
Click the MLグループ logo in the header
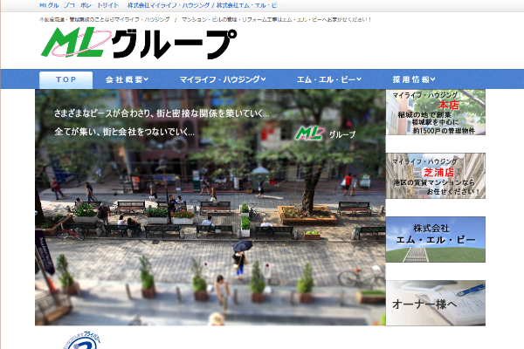click(139, 43)
